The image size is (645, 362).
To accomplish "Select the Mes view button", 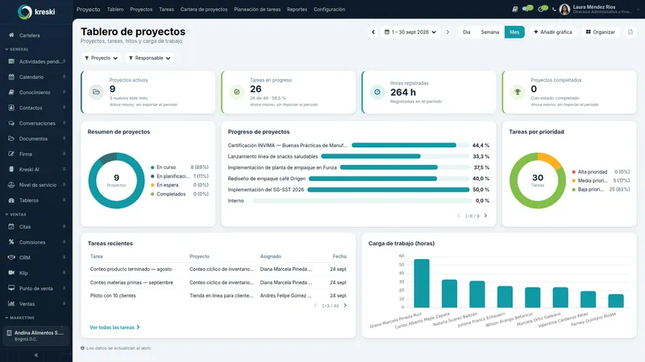I will click(514, 32).
